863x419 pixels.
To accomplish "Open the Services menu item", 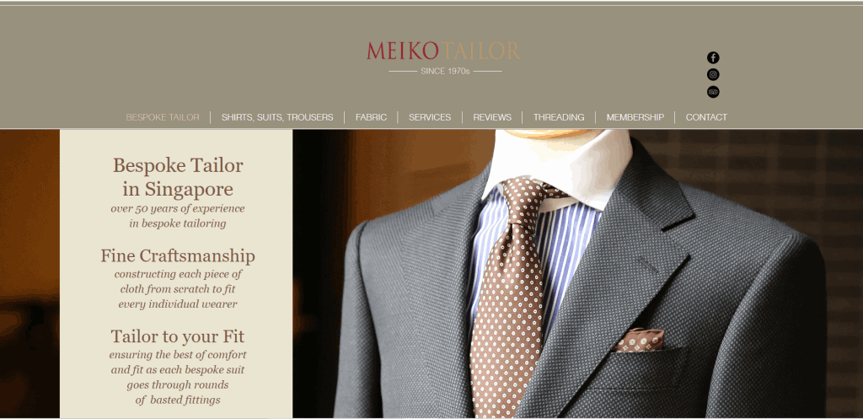I will (x=429, y=117).
